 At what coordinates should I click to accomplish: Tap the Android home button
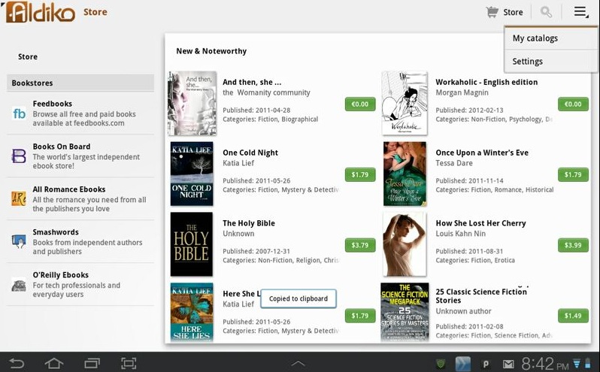pos(54,363)
